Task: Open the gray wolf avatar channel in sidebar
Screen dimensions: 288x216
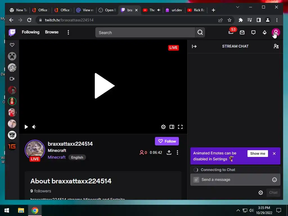Action: [12, 67]
